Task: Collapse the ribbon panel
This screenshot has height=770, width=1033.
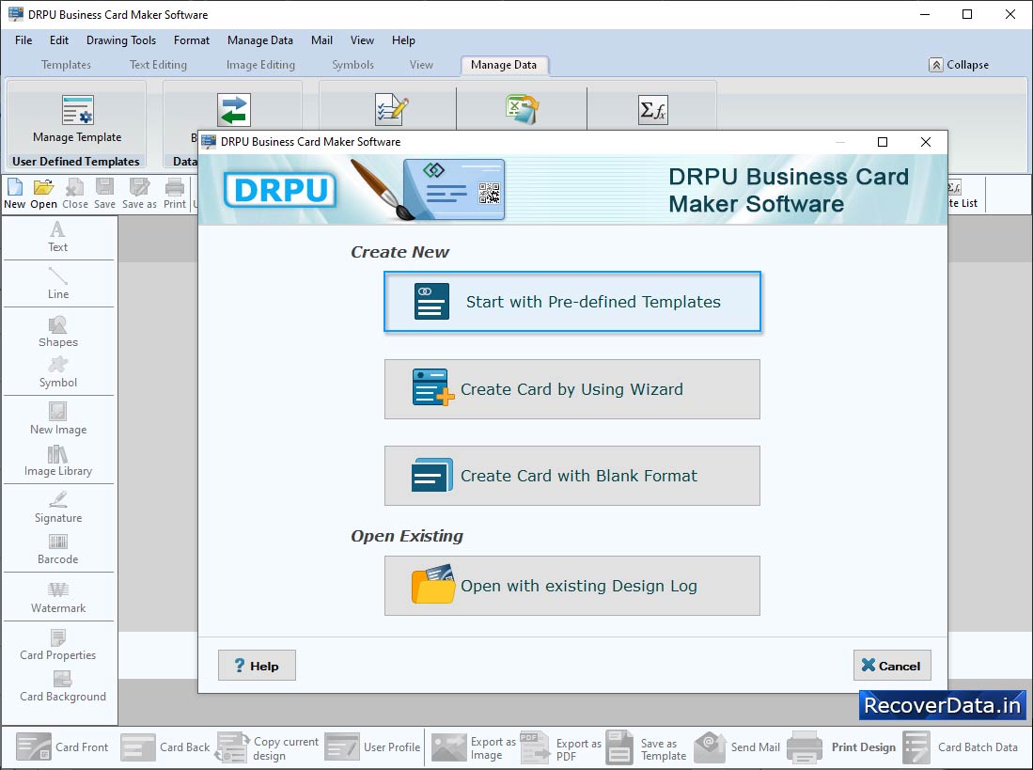Action: click(959, 65)
